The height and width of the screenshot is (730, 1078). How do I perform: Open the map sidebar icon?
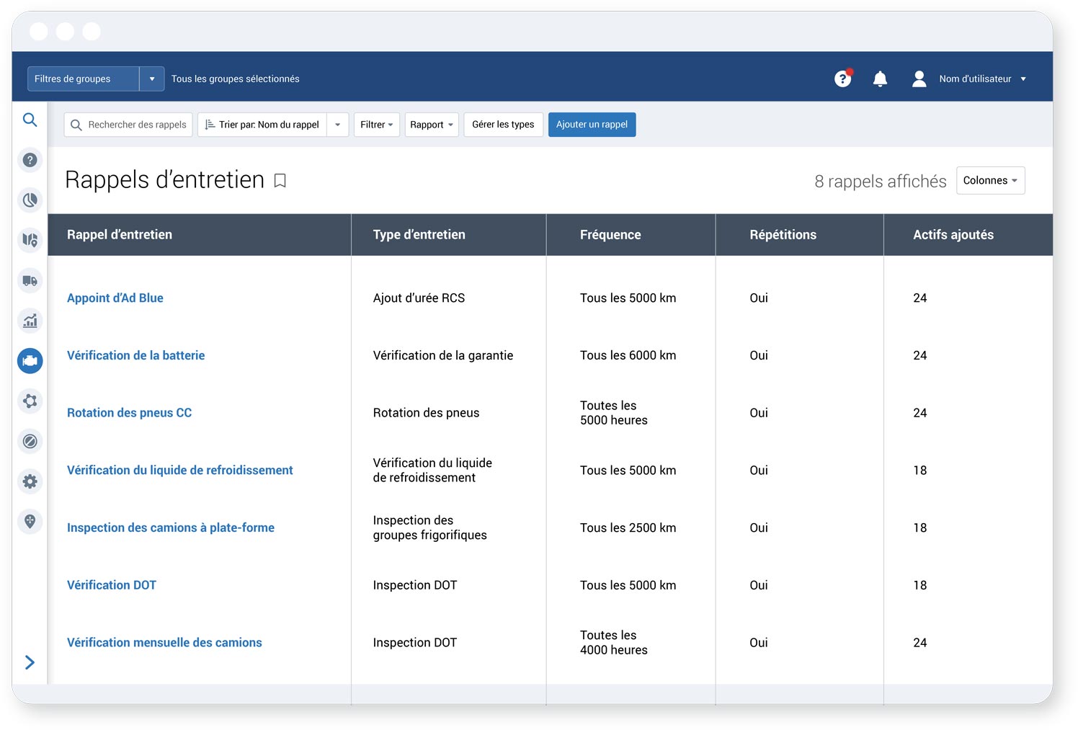click(x=30, y=240)
